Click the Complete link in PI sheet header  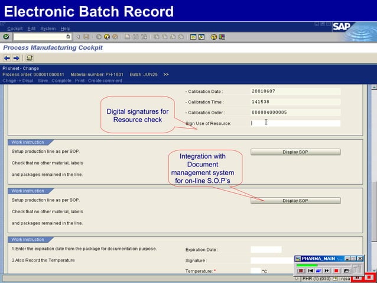point(61,81)
